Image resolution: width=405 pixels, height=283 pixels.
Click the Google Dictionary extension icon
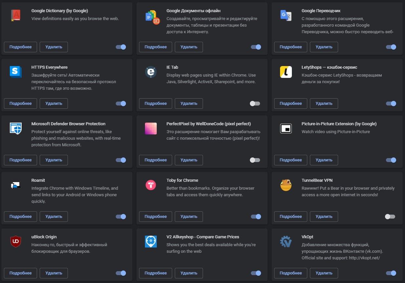pyautogui.click(x=16, y=15)
